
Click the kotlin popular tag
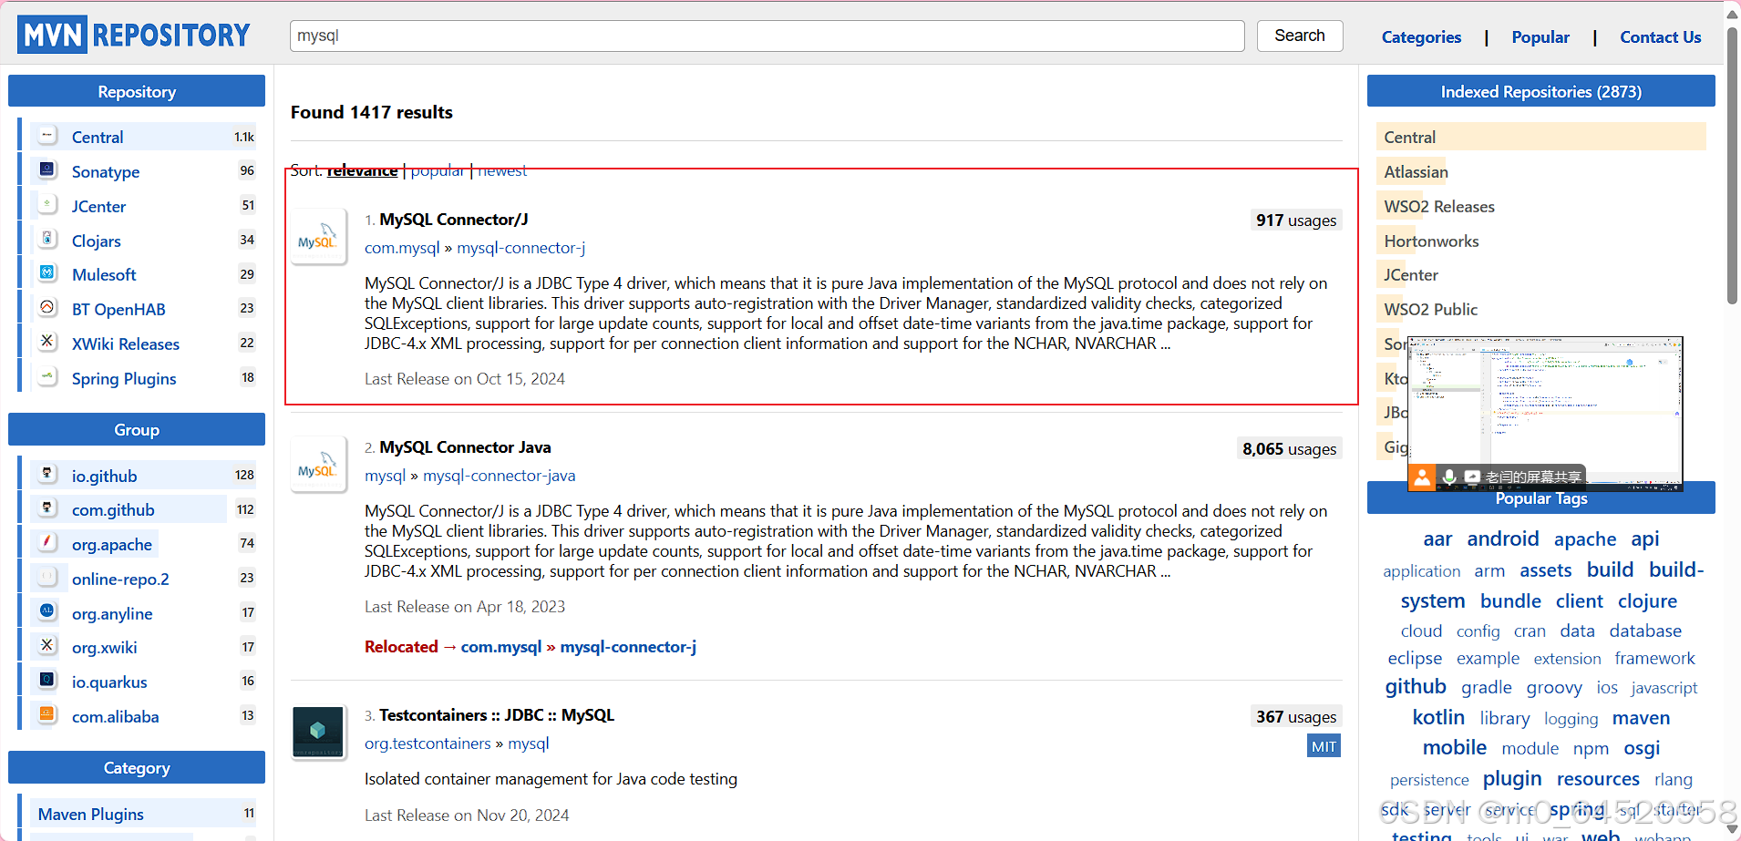click(1438, 718)
